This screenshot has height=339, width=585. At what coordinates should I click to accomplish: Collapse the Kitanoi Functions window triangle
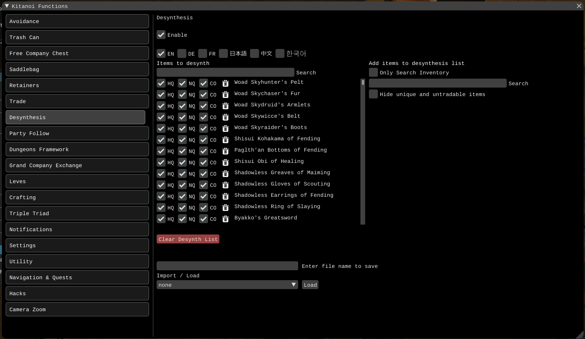7,6
